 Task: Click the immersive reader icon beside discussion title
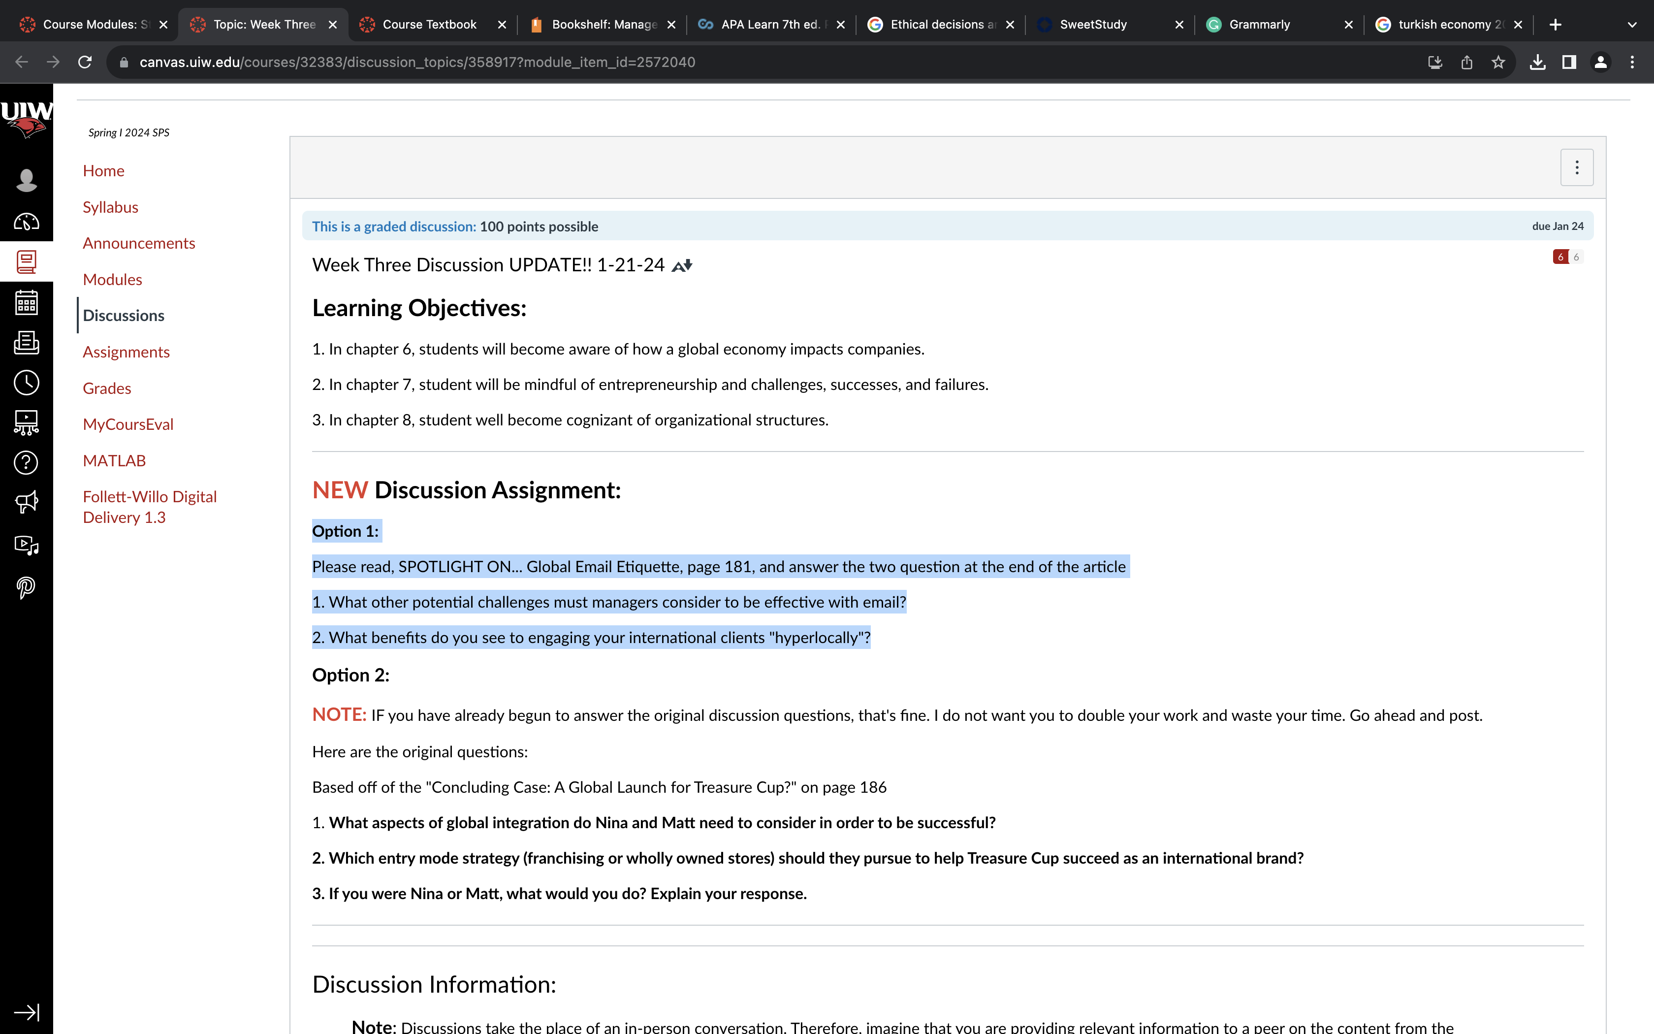681,265
